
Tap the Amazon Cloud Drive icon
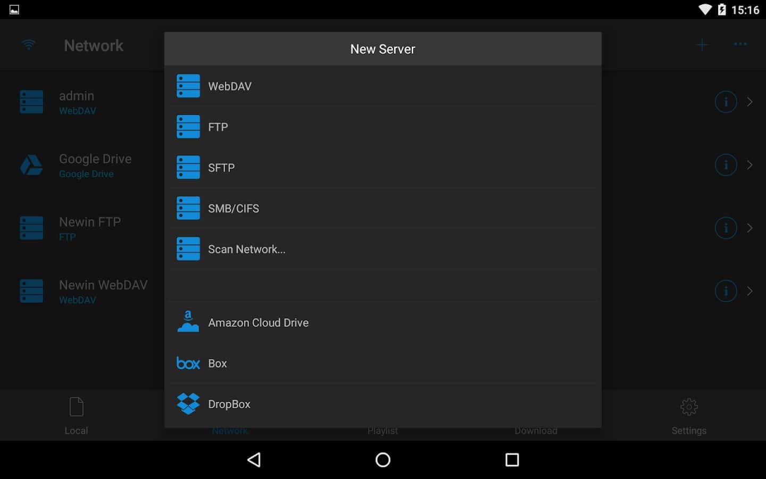pyautogui.click(x=188, y=323)
